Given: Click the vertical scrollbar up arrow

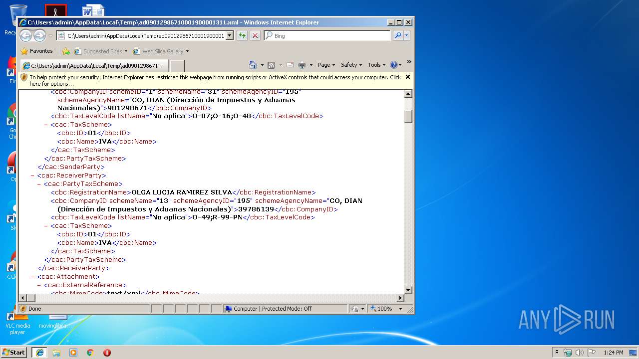Looking at the screenshot, I should pyautogui.click(x=408, y=94).
